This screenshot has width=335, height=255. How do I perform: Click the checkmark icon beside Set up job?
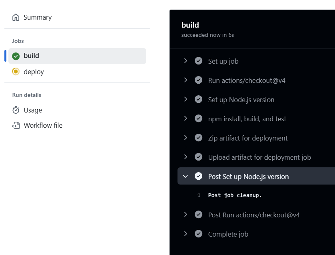[x=198, y=61]
